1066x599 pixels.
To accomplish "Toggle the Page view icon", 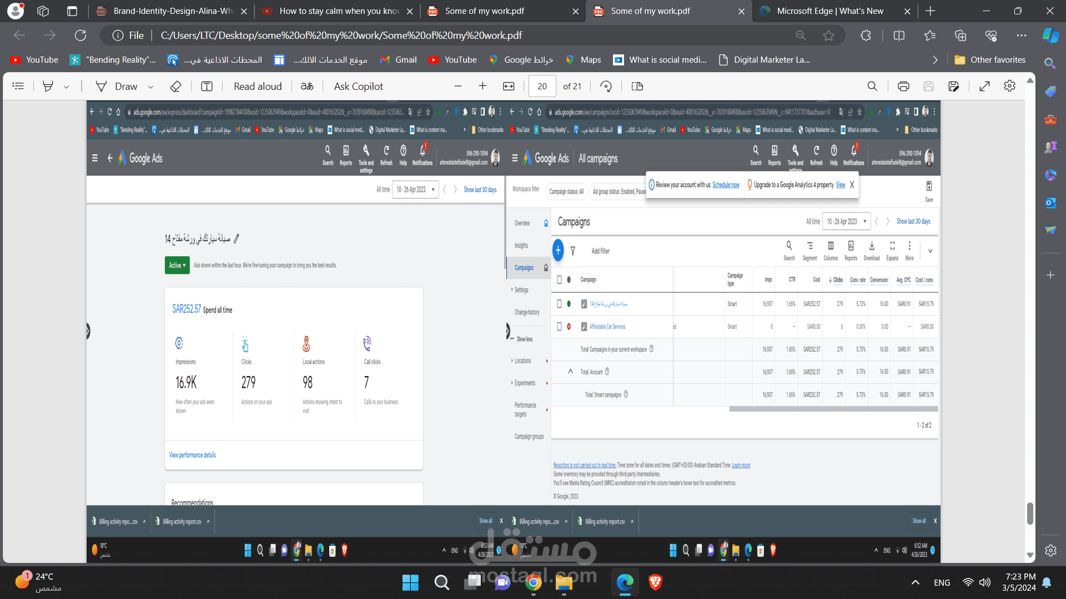I will [x=637, y=86].
